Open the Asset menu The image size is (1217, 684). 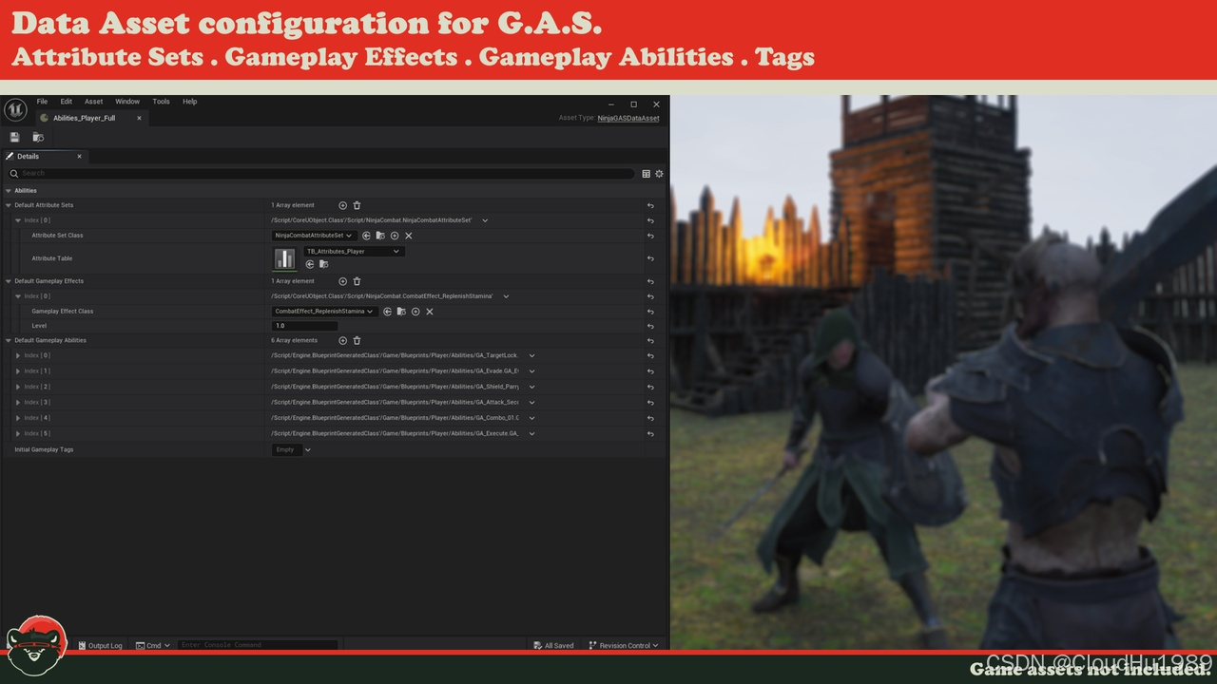click(93, 102)
